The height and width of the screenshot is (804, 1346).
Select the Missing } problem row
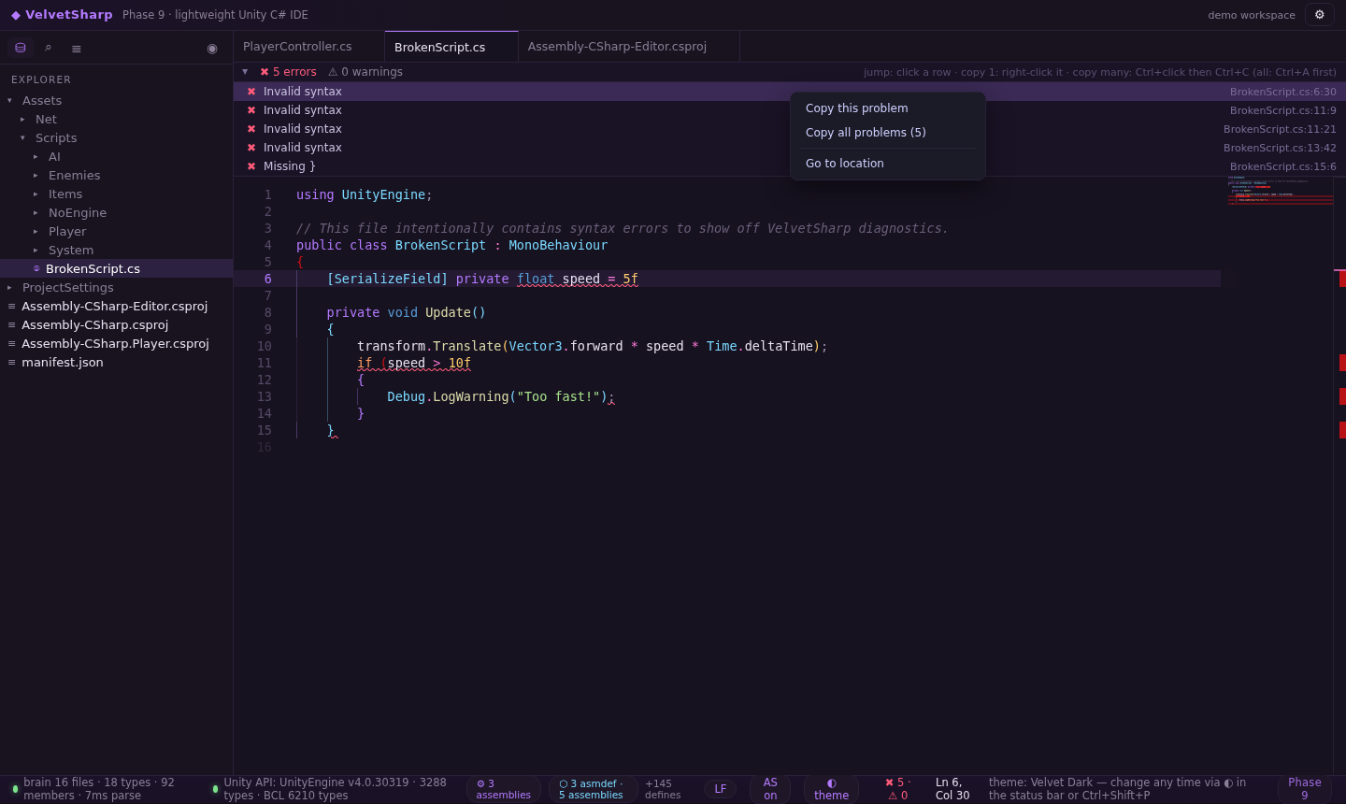[790, 166]
